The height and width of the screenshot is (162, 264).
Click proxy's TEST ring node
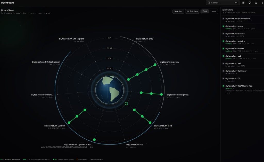[x=146, y=70]
